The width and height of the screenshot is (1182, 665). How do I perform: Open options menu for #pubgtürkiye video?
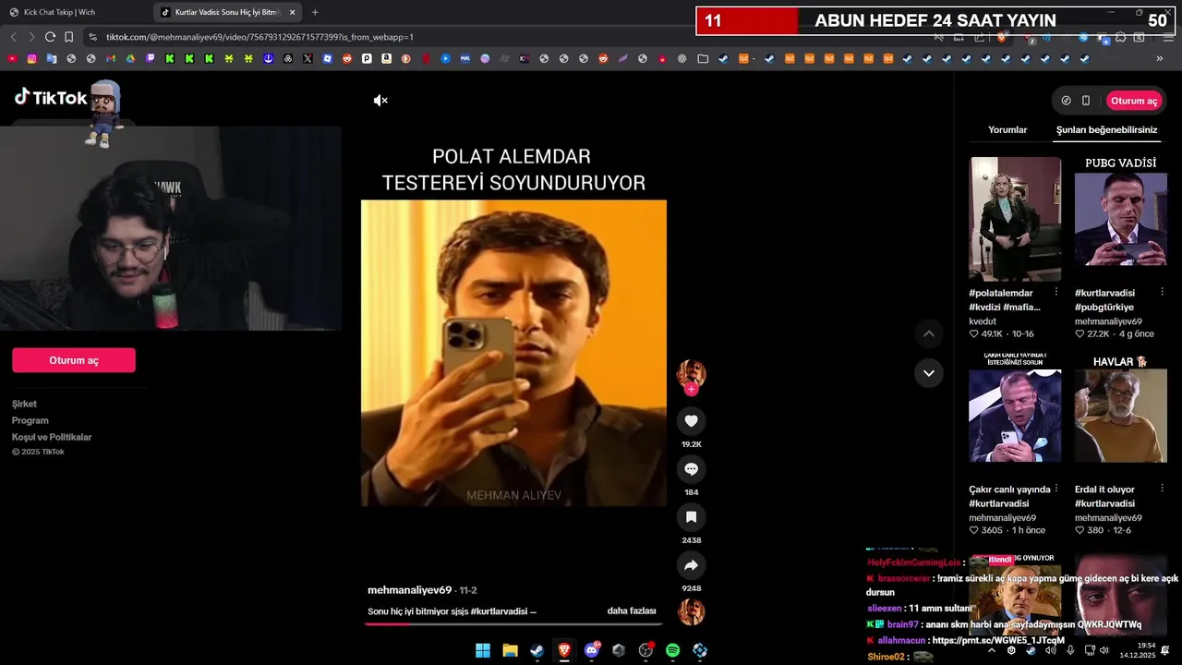1162,292
